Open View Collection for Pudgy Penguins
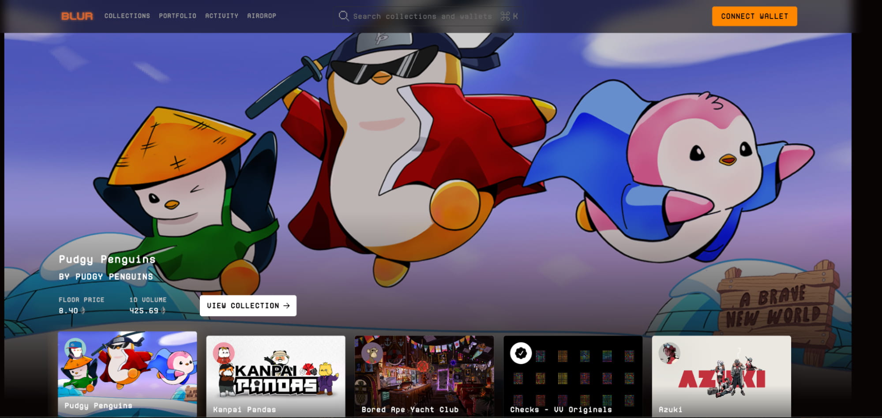This screenshot has width=882, height=418. (x=248, y=305)
